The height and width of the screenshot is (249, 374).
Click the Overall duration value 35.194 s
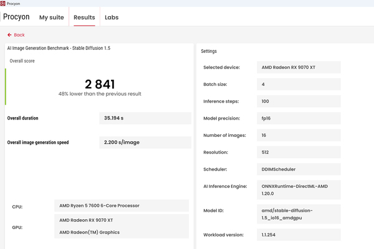pos(145,118)
